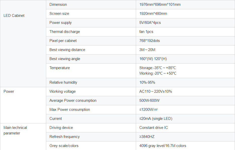
Task: Select the Current ≤20mA (single LED) value
Action: click(156, 119)
